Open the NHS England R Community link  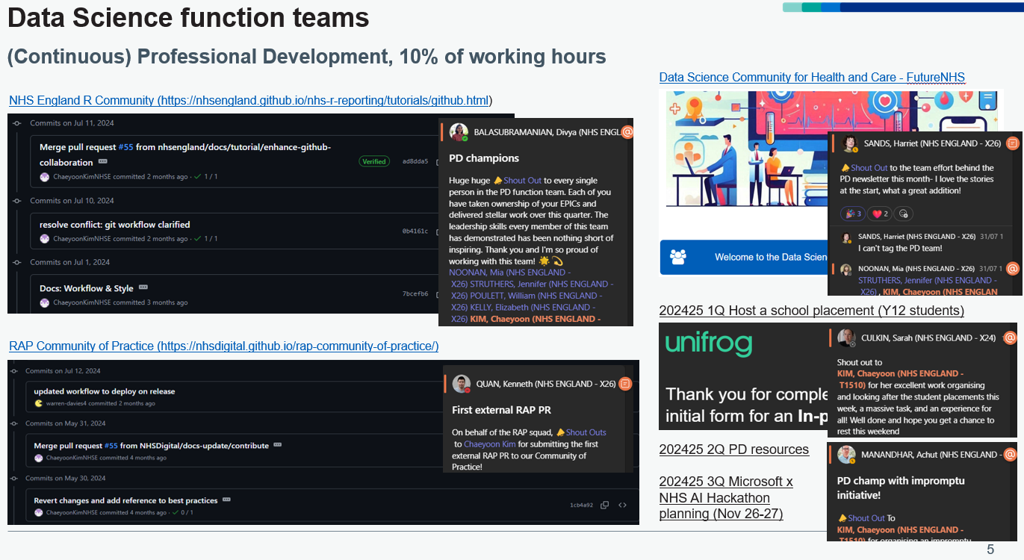point(251,101)
